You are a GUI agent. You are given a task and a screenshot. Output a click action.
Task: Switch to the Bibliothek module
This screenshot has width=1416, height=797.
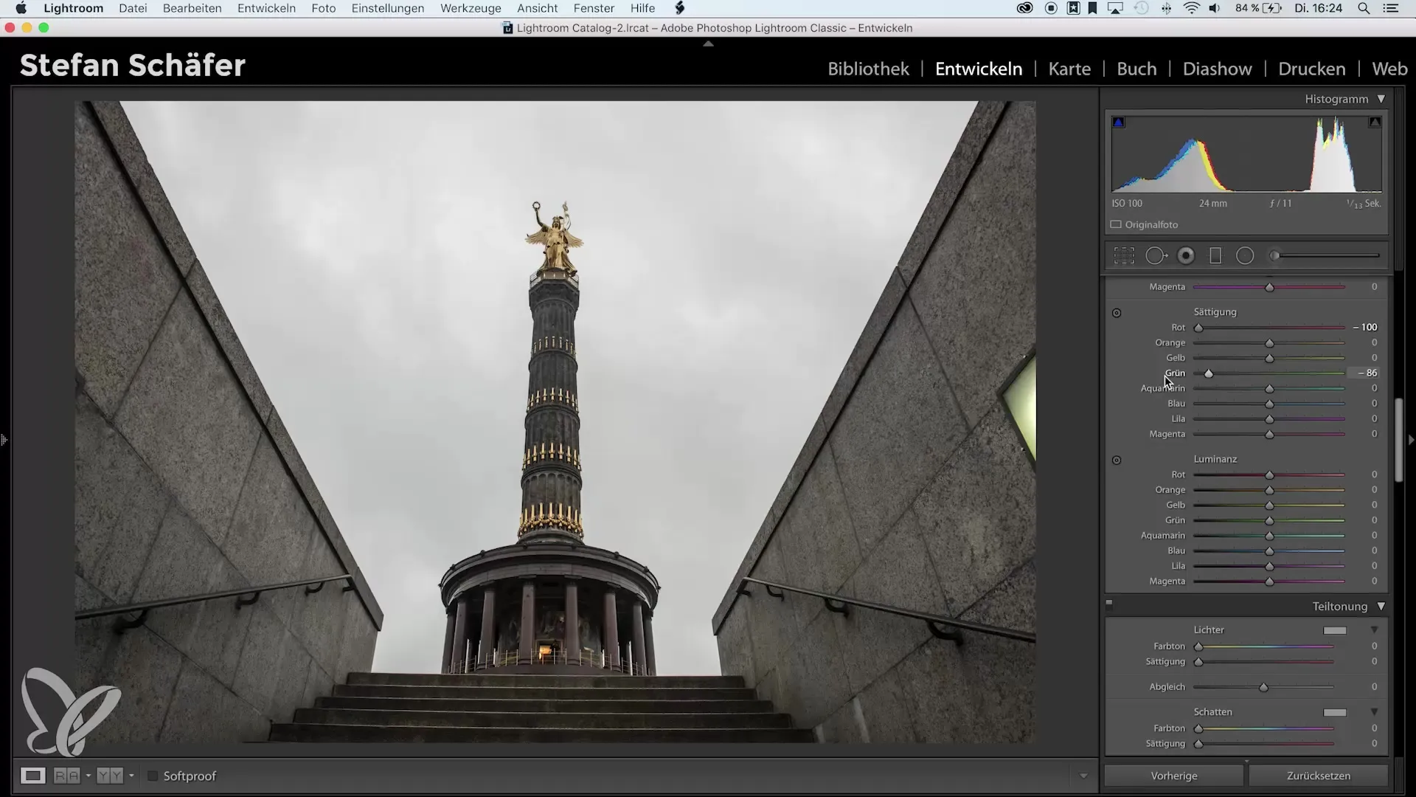coord(868,69)
